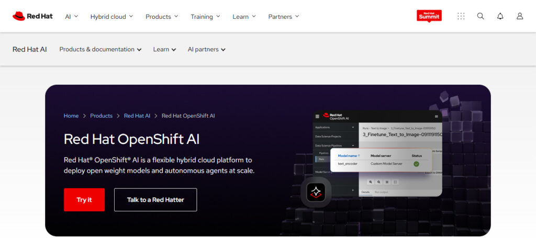The width and height of the screenshot is (536, 238).
Task: Click the Red Hat AI section title
Action: 30,49
